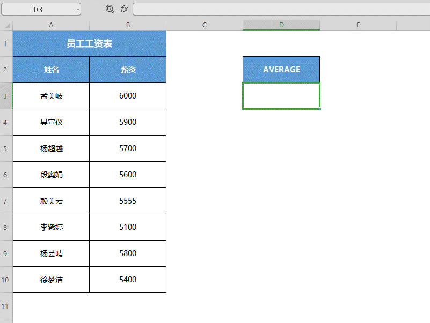Select row 11 header

click(6, 306)
